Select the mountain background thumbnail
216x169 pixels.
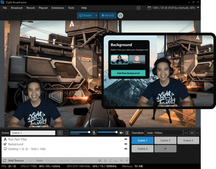[120, 59]
